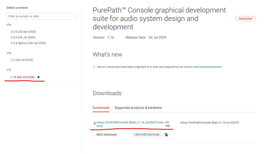Open the Downloads tab
Viewport: 266px width, 154px height.
(x=101, y=108)
